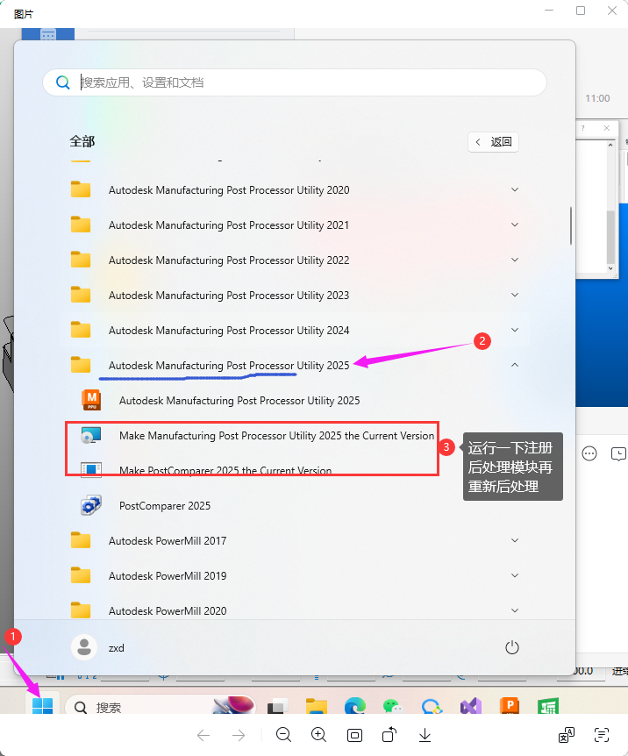This screenshot has width=628, height=756.
Task: Open the Windows Start button on taskbar
Action: click(x=42, y=705)
